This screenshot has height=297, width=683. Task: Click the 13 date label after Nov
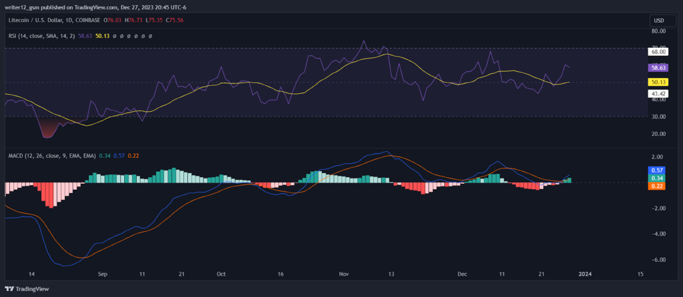click(x=391, y=274)
